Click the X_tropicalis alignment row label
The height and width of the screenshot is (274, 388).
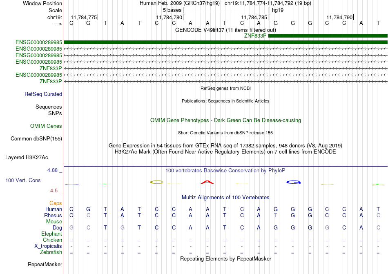48,246
